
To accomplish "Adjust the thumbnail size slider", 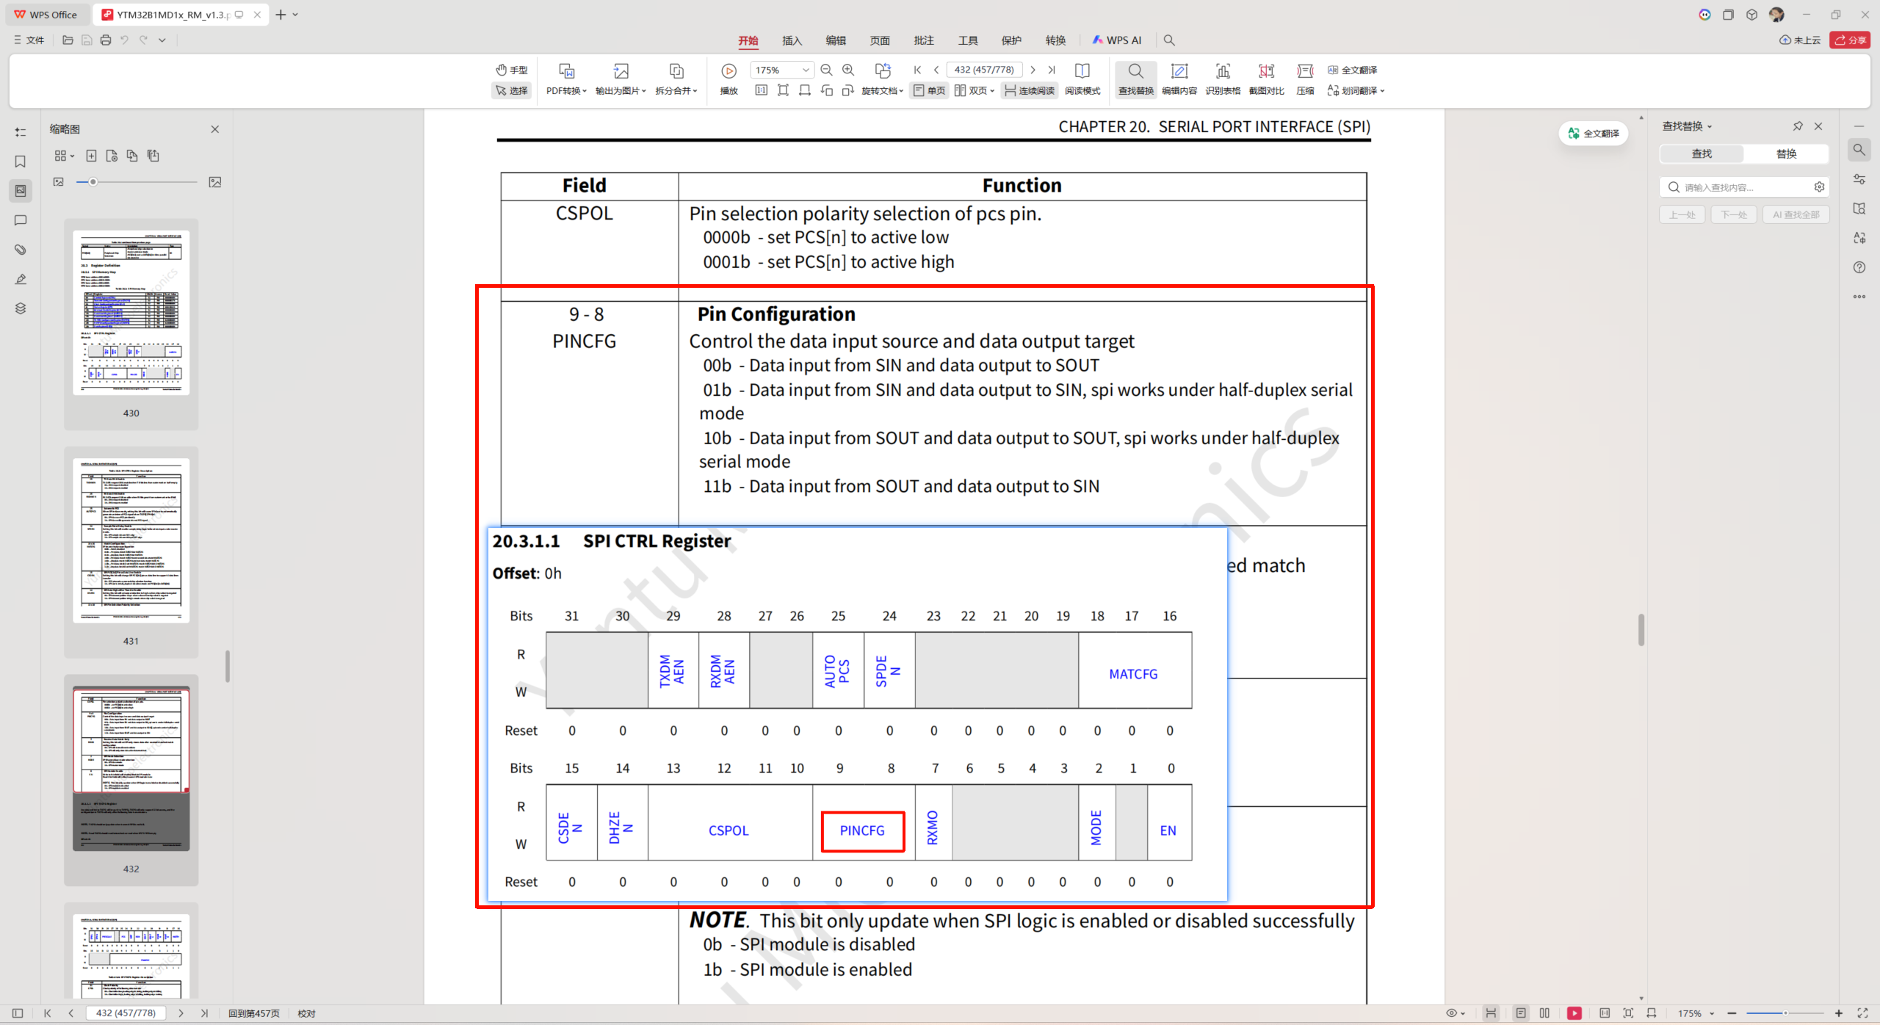I will (137, 182).
